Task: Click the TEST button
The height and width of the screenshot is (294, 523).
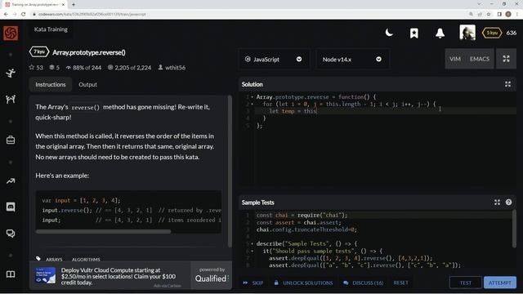Action: pos(466,283)
